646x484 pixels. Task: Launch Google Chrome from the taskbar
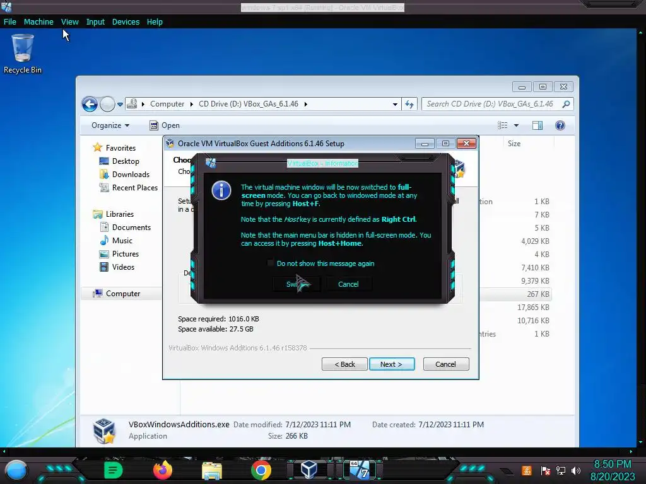click(x=261, y=470)
